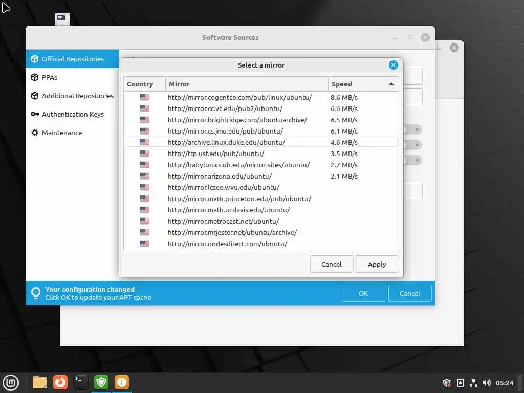The image size is (524, 393).
Task: Apply the selected mirror
Action: tap(377, 264)
